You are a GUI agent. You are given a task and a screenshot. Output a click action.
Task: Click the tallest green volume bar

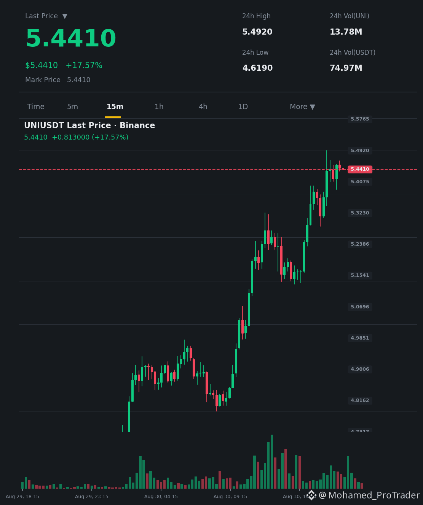pyautogui.click(x=272, y=462)
